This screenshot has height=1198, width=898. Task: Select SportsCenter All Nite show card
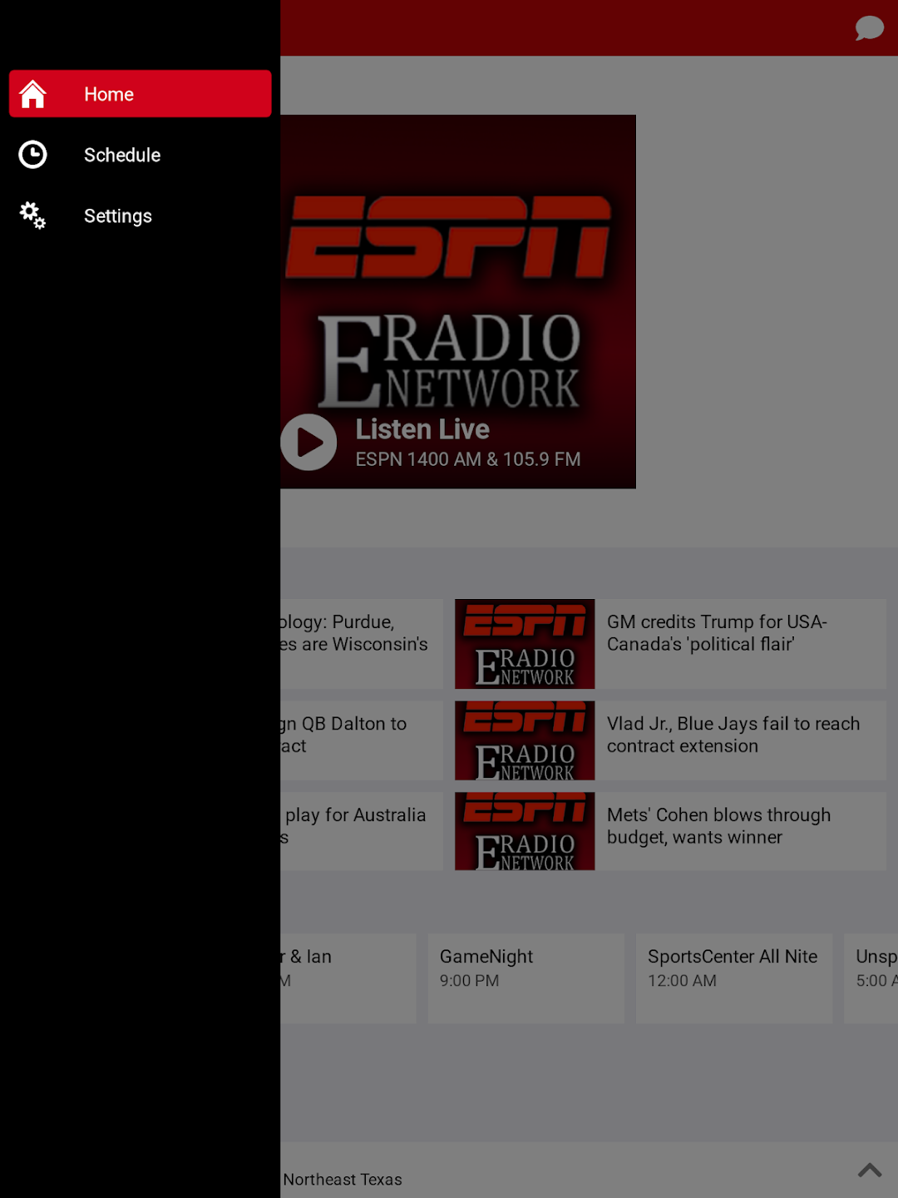coord(734,978)
